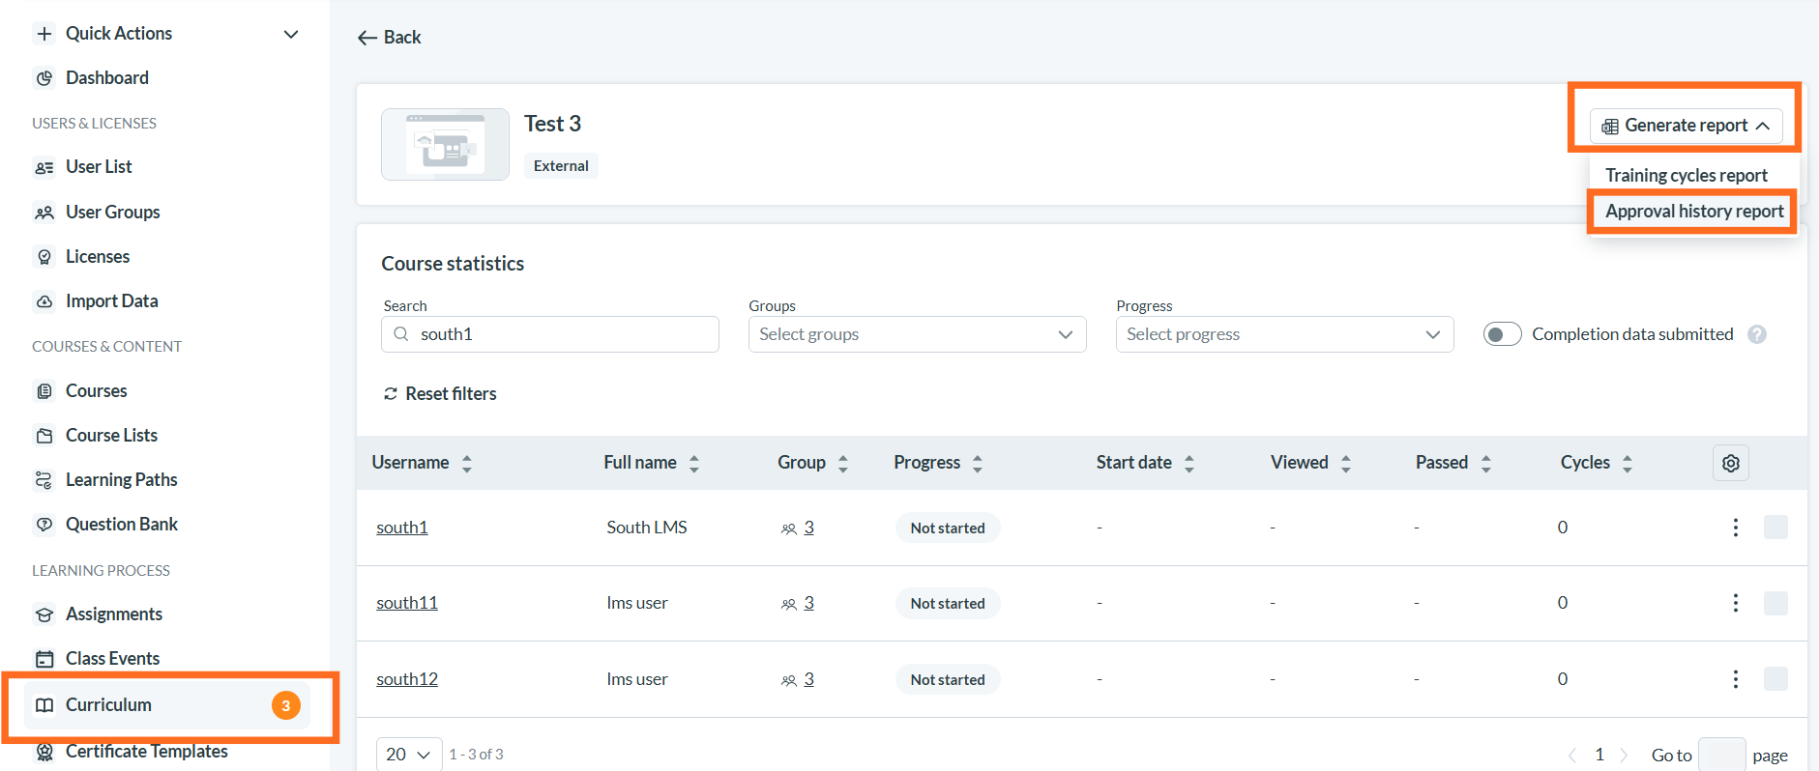Collapse the Generate report dropdown
Viewport: 1819px width, 771px height.
coord(1686,126)
